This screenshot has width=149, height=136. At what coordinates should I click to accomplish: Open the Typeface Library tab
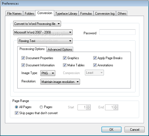click(66, 13)
